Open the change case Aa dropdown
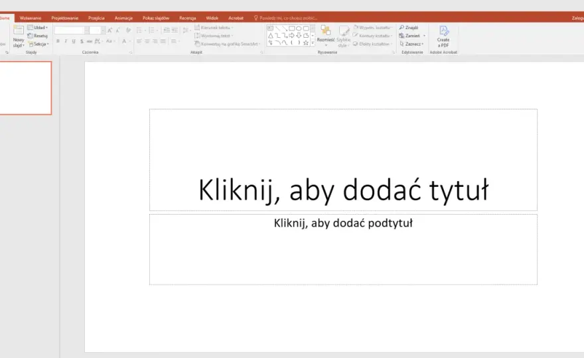Image resolution: width=584 pixels, height=358 pixels. [110, 41]
